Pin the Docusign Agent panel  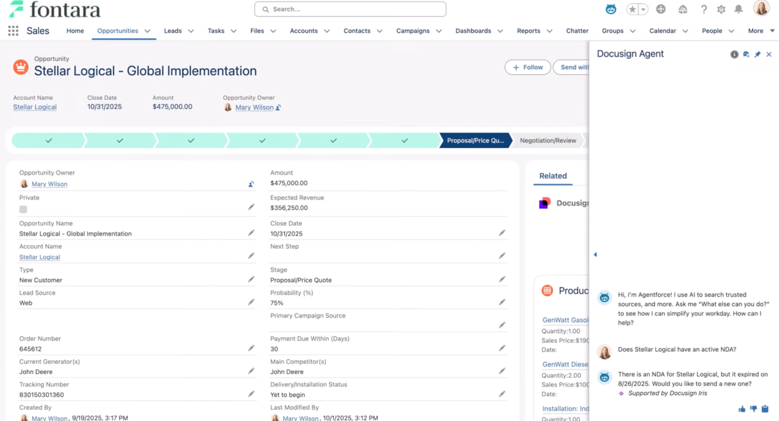757,55
